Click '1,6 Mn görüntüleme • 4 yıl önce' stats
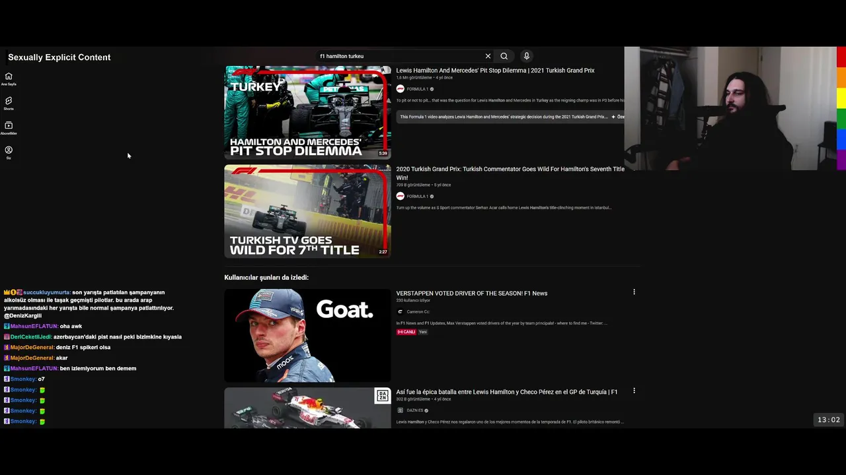846x475 pixels. (x=424, y=78)
